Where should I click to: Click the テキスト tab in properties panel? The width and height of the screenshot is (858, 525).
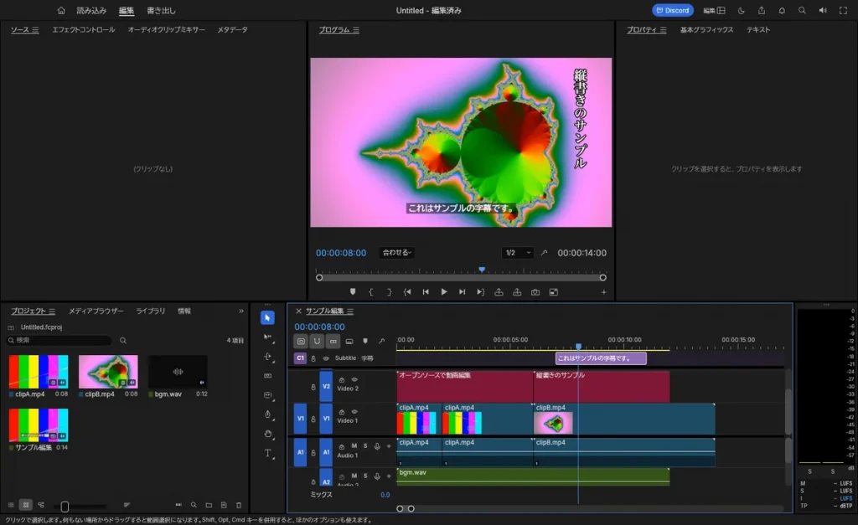point(757,29)
